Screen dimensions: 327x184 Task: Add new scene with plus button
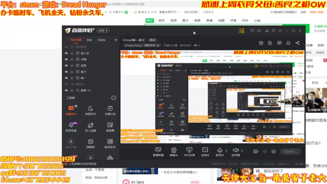tap(116, 40)
